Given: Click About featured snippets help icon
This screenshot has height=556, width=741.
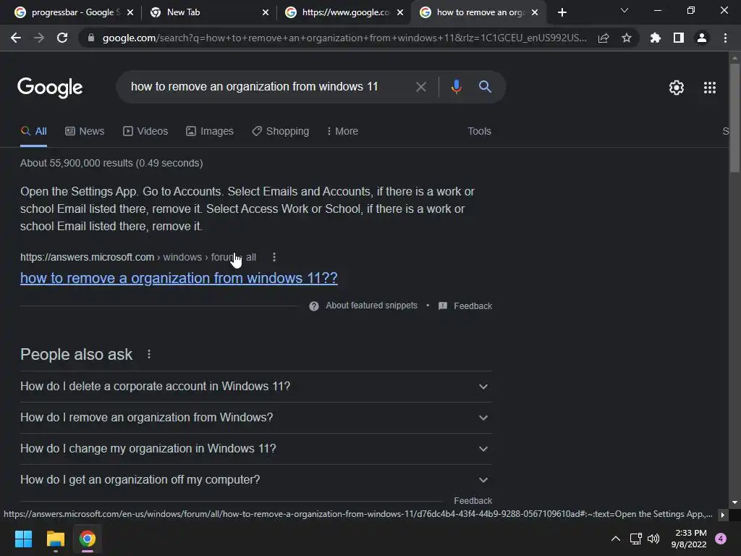Looking at the screenshot, I should click(x=314, y=306).
